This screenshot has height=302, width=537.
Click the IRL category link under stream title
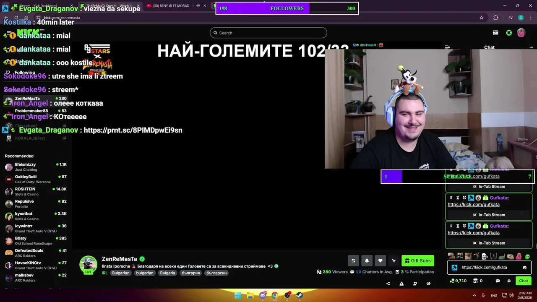pos(104,273)
